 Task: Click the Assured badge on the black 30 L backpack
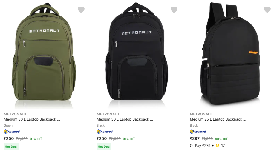tap(105, 132)
